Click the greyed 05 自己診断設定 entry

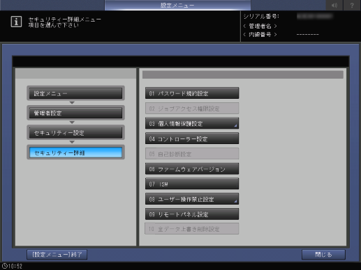coord(192,154)
